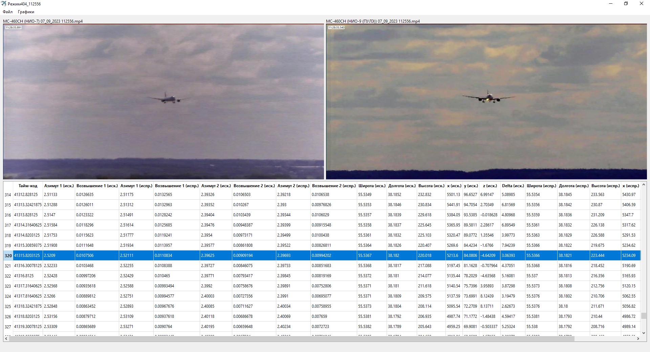Click the horizontal scrollbar right arrow

coord(638,338)
